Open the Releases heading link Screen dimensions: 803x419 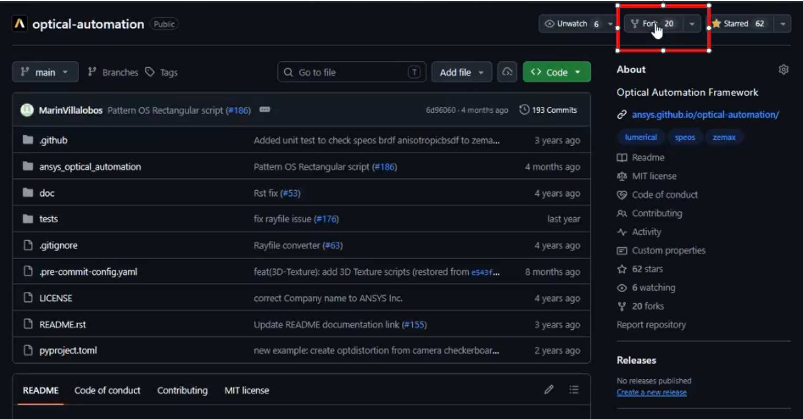pos(636,360)
